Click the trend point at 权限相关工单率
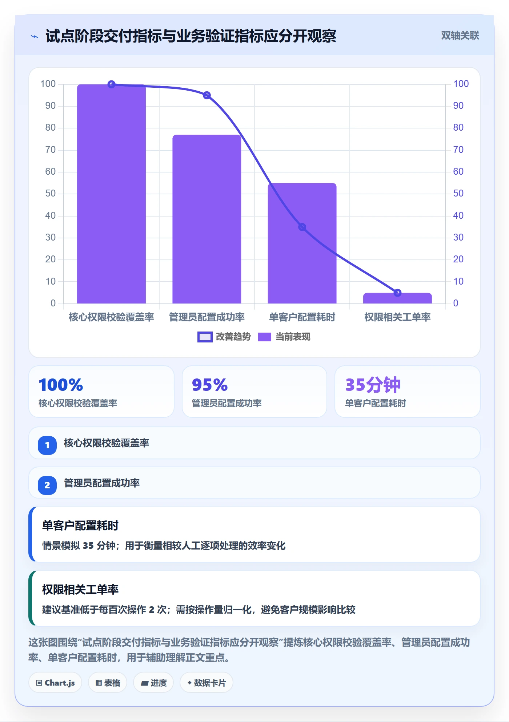 click(x=397, y=293)
